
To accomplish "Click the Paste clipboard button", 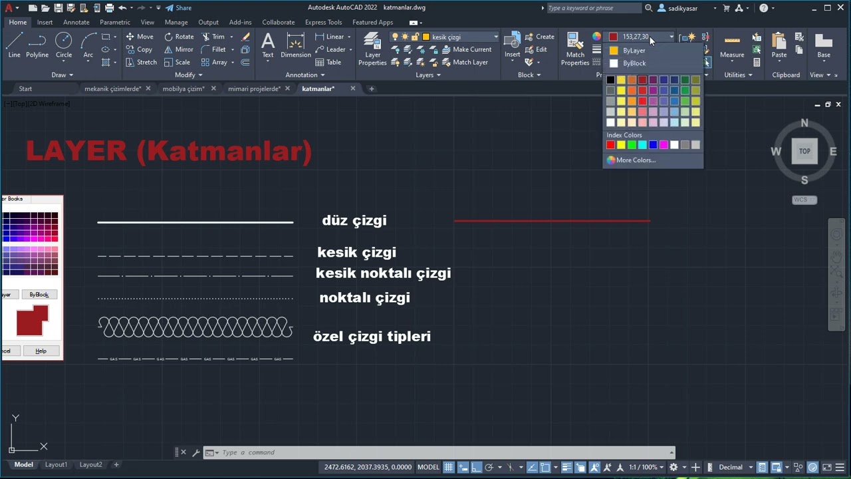I will point(779,45).
